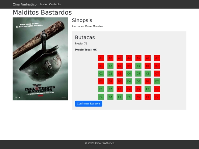Click the 'Precio: 7€' label
Image resolution: width=199 pixels, height=149 pixels.
click(x=81, y=43)
